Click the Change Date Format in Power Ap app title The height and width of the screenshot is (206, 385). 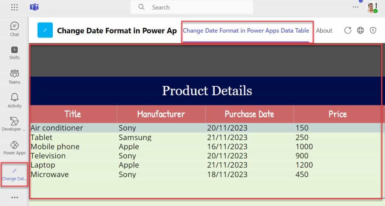pyautogui.click(x=117, y=31)
